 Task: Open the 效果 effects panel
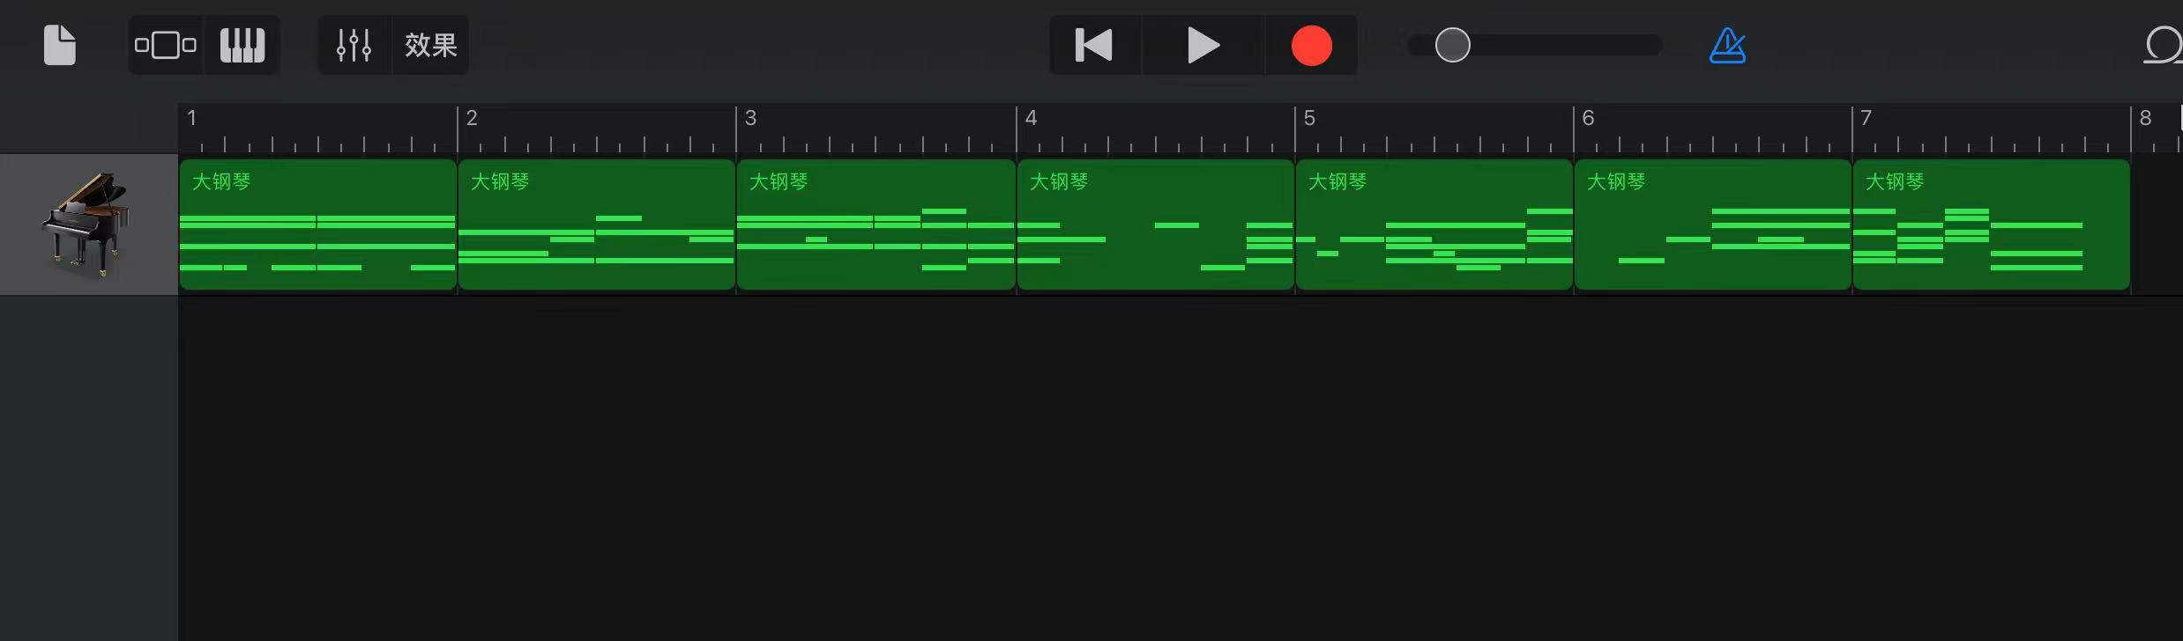[431, 45]
